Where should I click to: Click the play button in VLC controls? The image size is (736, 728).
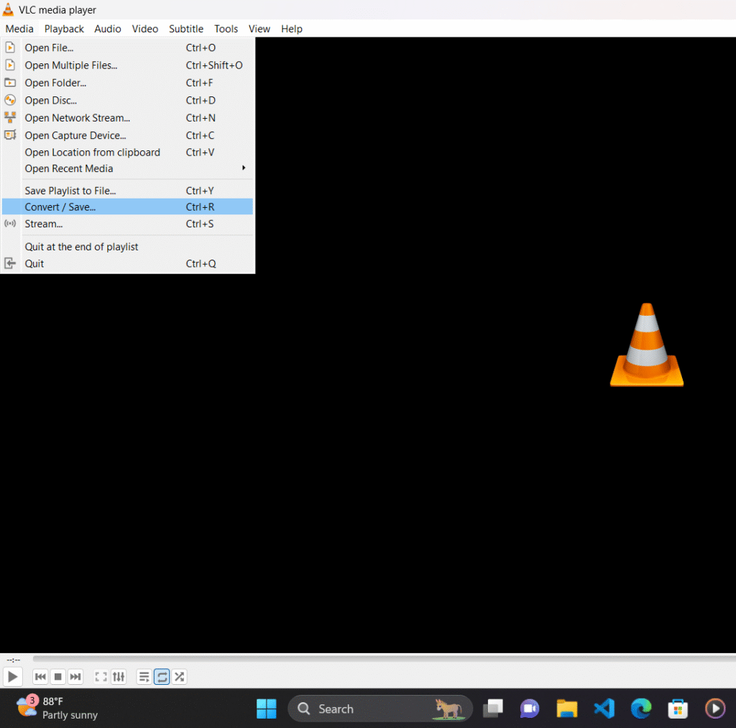(x=12, y=677)
